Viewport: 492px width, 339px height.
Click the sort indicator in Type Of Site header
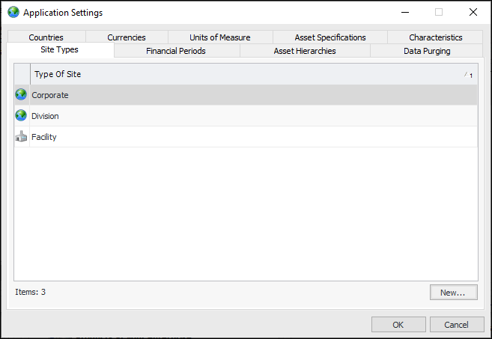click(467, 75)
